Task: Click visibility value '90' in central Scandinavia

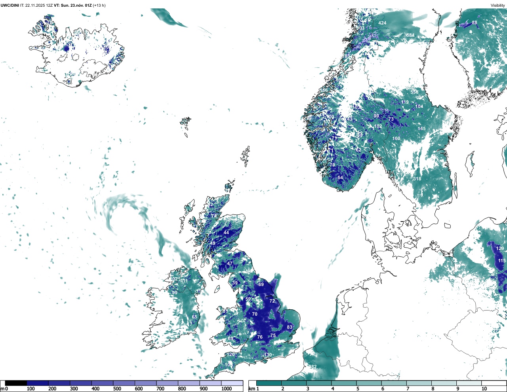Action: pyautogui.click(x=376, y=116)
